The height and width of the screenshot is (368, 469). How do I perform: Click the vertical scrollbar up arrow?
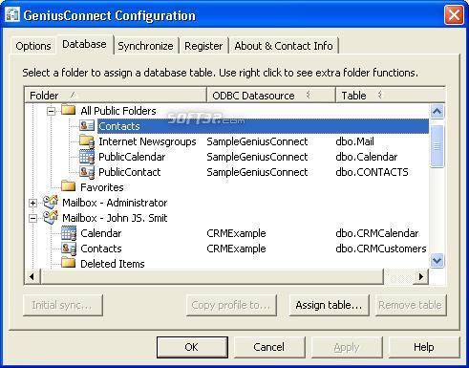tap(437, 111)
